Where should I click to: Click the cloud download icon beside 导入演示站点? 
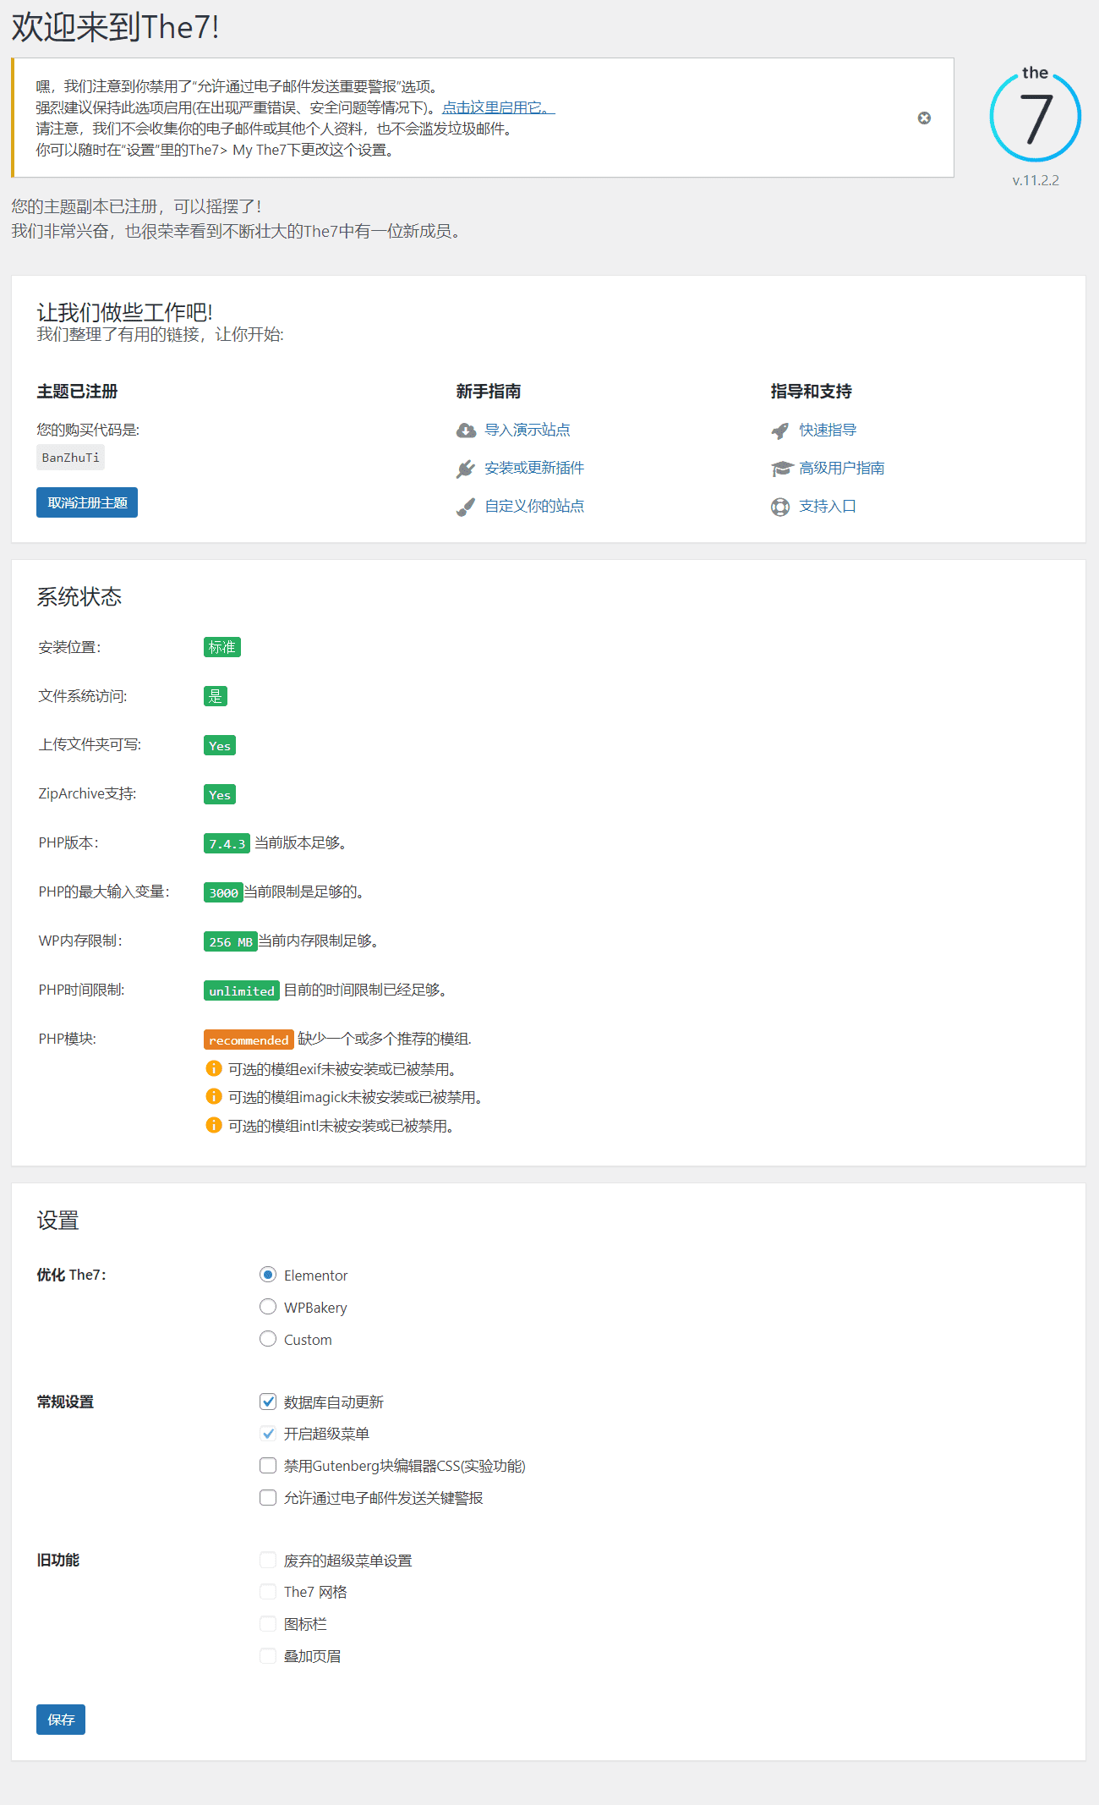[x=466, y=431]
